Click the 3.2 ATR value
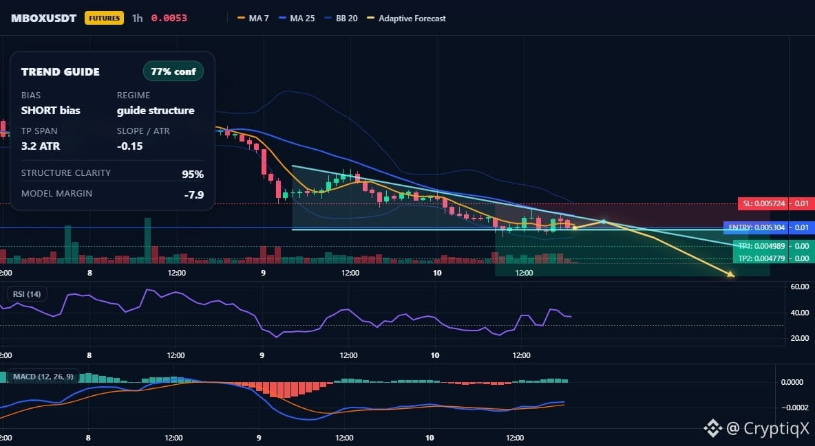 41,146
